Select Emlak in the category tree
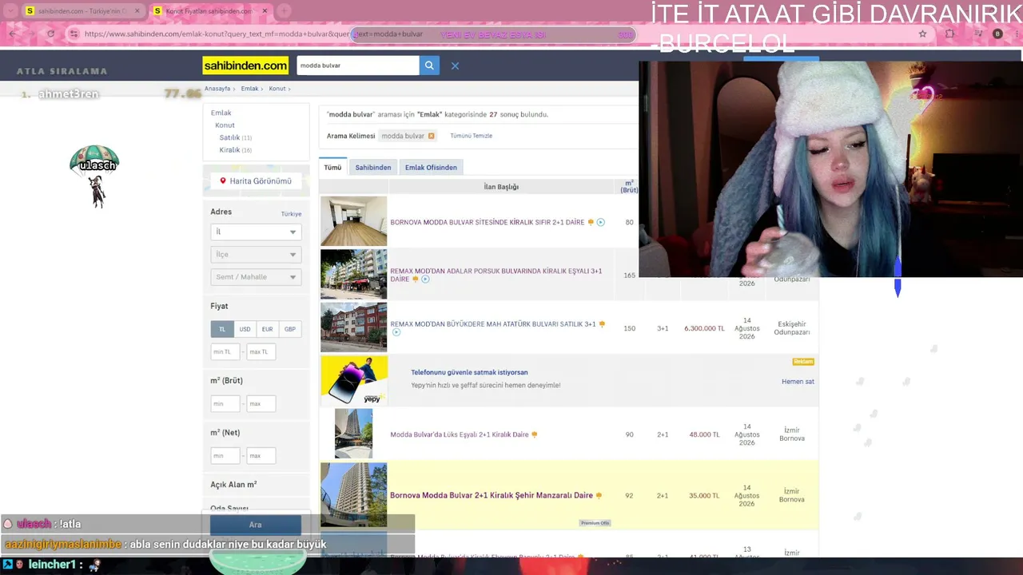 [x=221, y=113]
